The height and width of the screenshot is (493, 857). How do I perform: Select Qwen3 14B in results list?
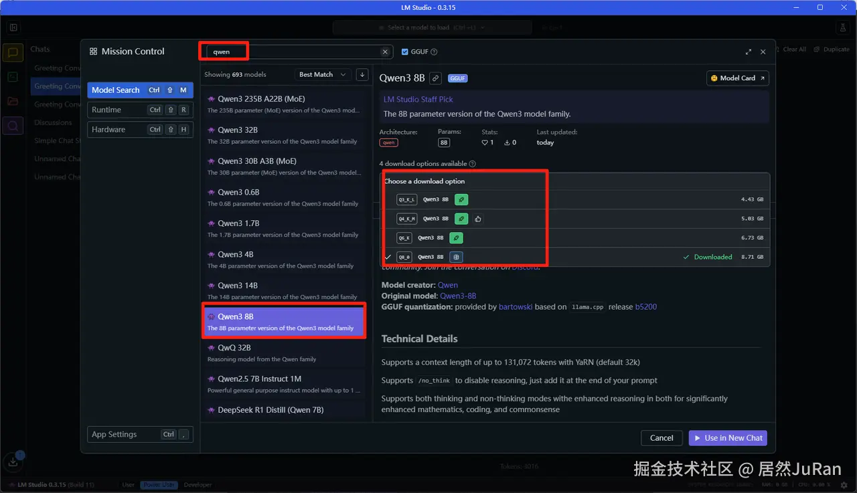click(285, 291)
